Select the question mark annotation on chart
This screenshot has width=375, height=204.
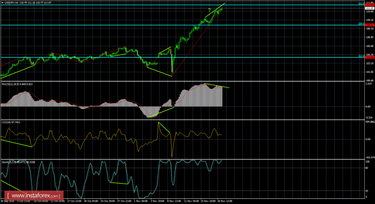pyautogui.click(x=210, y=10)
